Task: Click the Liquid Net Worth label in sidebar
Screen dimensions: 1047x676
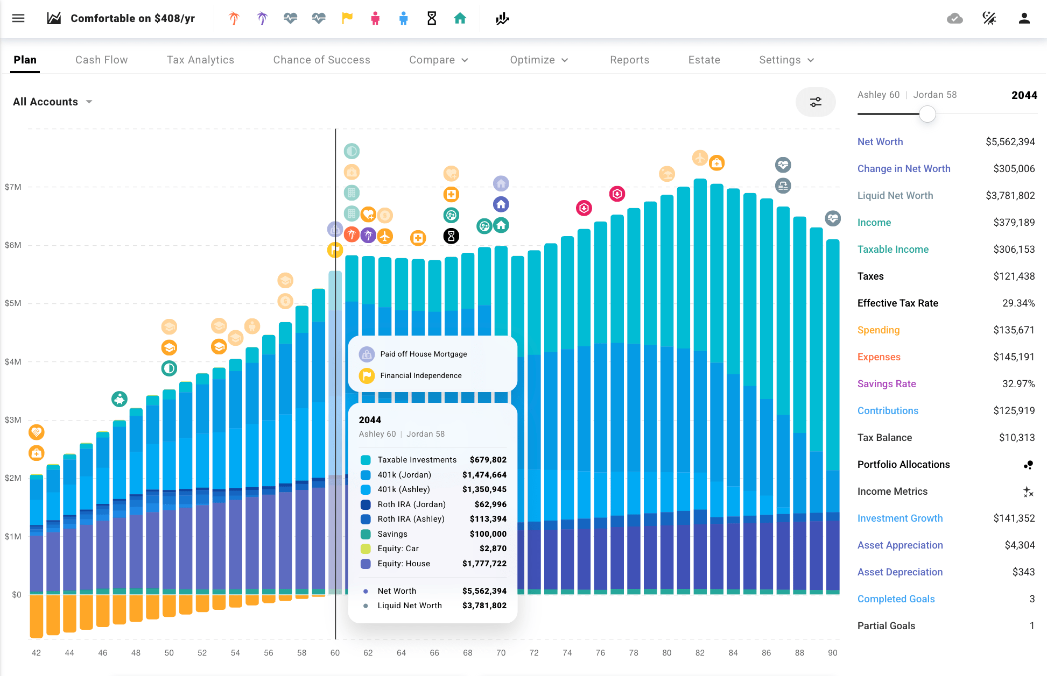Action: click(895, 196)
